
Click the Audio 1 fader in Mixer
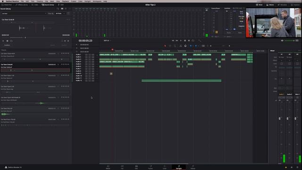[280, 119]
